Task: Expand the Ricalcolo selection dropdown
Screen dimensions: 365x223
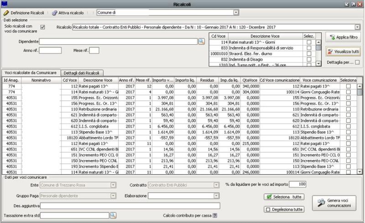Action: pos(357,27)
